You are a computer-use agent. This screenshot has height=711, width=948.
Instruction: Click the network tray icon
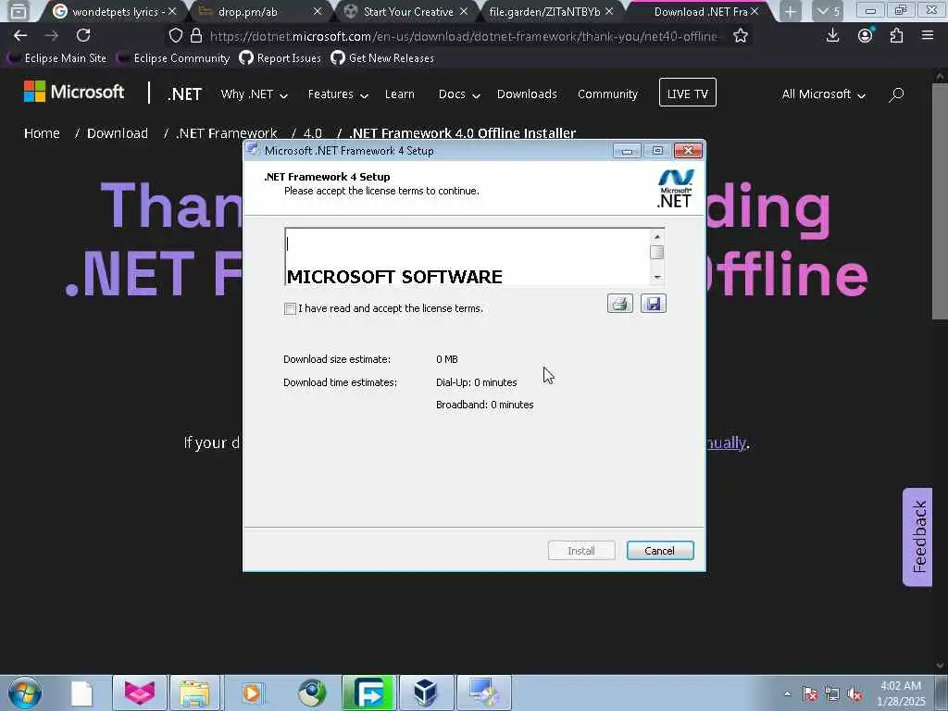[832, 694]
